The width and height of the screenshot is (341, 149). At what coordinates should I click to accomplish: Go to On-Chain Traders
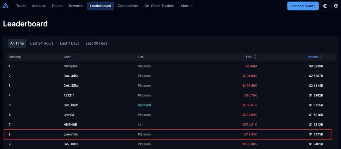[159, 6]
